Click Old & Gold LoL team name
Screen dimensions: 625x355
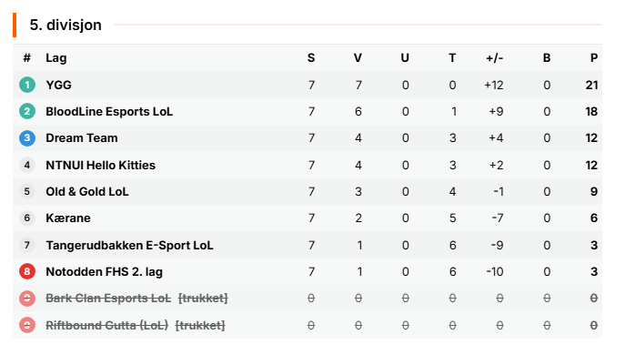[87, 192]
